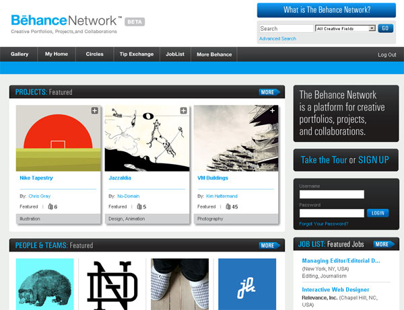Open the bear illustration profile thumbnail

[45, 284]
